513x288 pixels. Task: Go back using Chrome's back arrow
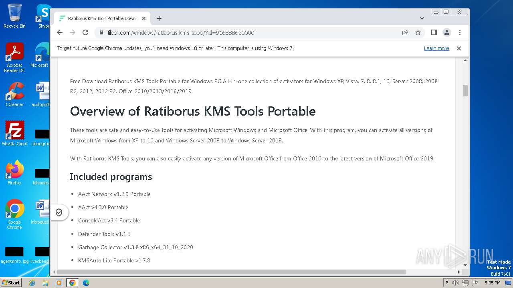coord(60,33)
